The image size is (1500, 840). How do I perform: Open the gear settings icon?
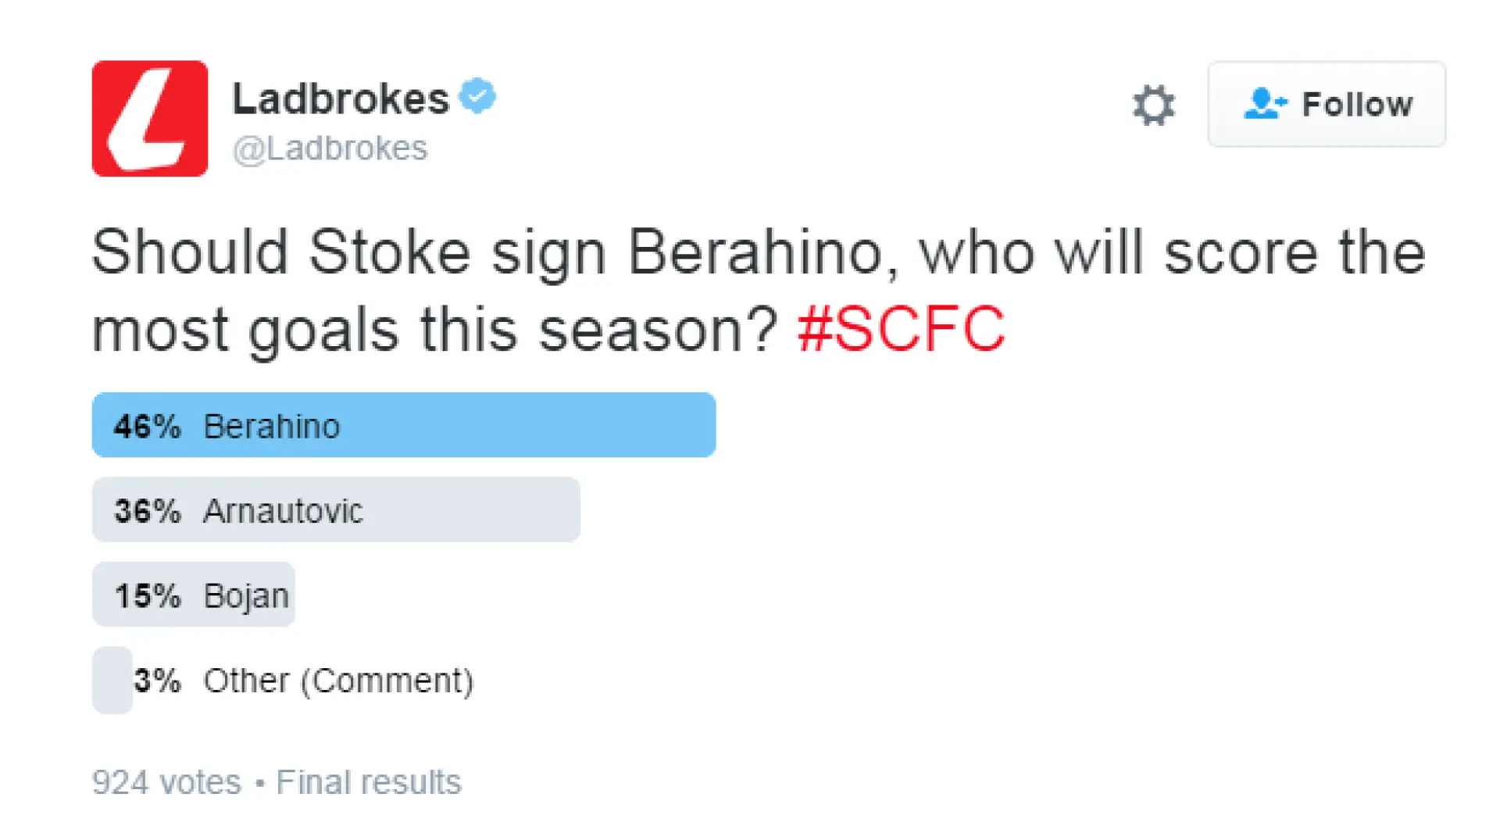[1153, 105]
